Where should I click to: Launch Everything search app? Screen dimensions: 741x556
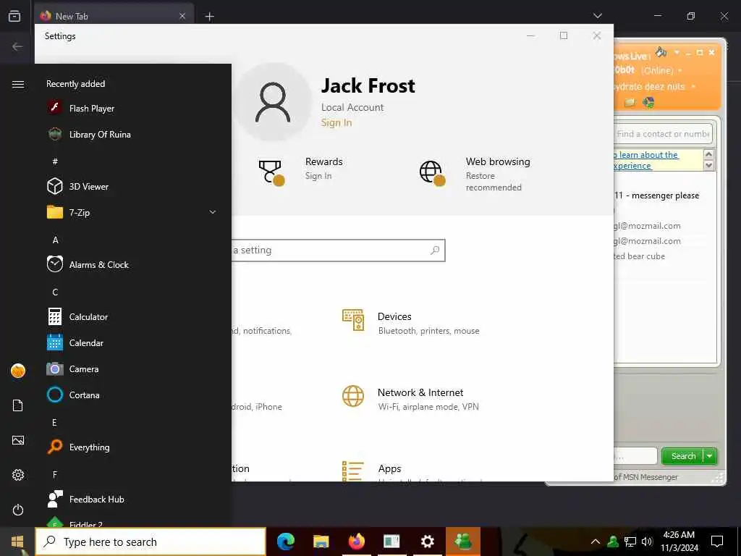point(132,447)
